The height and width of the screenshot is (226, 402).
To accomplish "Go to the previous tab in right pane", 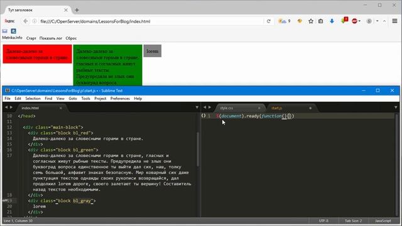I will click(x=205, y=107).
